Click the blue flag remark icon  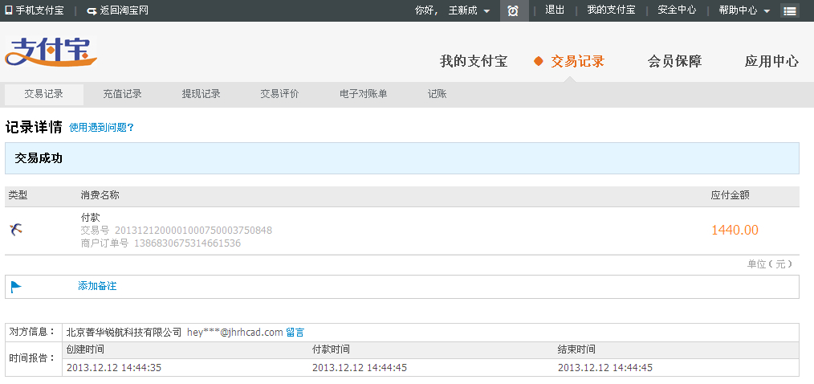coord(16,287)
